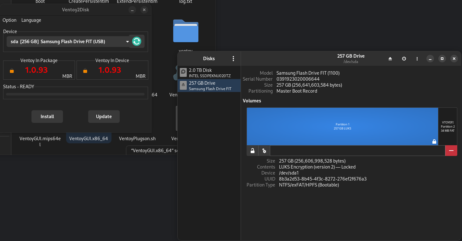Image resolution: width=462 pixels, height=241 pixels.
Task: Click the lock badge on Partition 1
Action: (434, 141)
